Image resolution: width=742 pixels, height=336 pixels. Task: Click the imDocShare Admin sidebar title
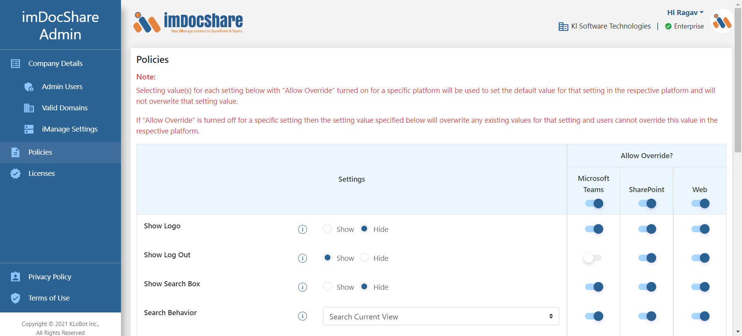tap(60, 25)
